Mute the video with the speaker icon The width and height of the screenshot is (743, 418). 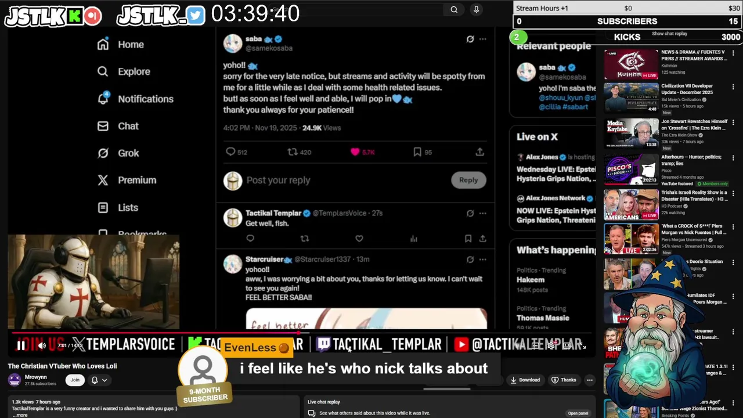pos(42,345)
